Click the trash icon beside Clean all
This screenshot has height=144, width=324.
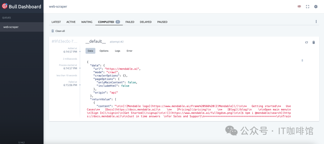click(52, 31)
